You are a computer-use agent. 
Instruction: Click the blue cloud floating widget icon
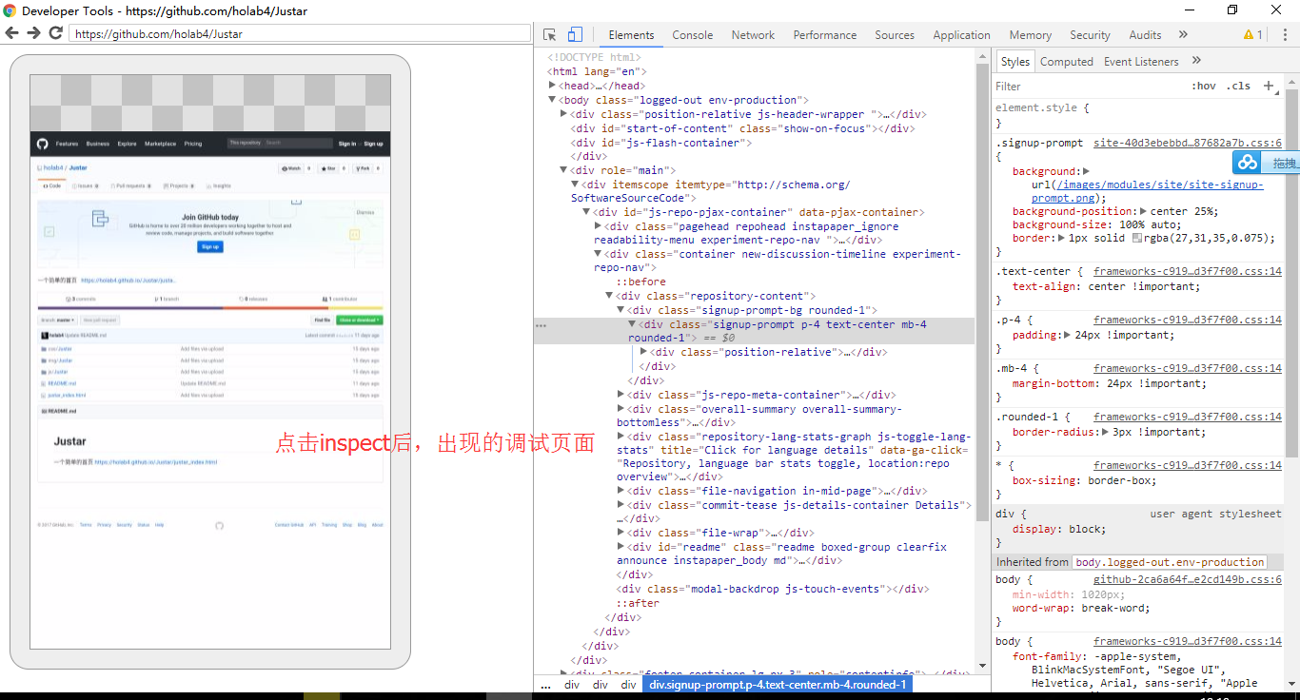pyautogui.click(x=1247, y=163)
